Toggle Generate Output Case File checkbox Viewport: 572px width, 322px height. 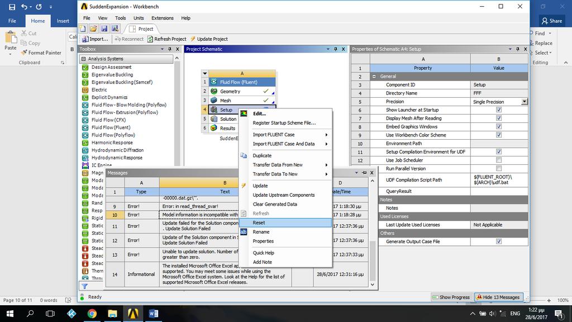point(499,241)
